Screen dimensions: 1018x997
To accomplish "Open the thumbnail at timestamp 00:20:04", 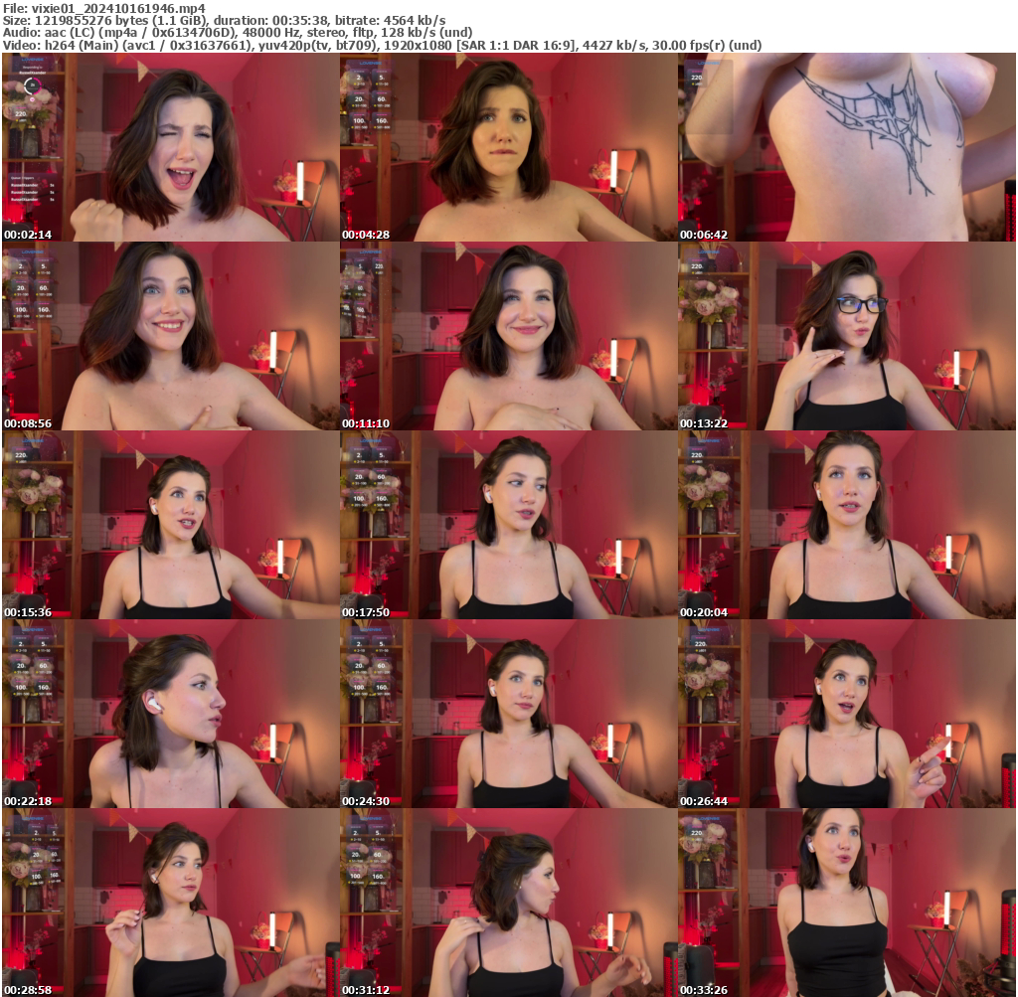I will [x=845, y=525].
